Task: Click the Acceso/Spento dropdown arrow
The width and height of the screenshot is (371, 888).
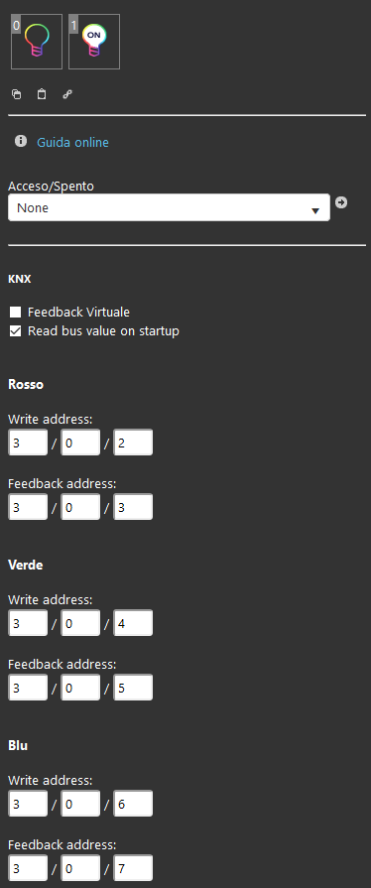Action: (x=315, y=210)
